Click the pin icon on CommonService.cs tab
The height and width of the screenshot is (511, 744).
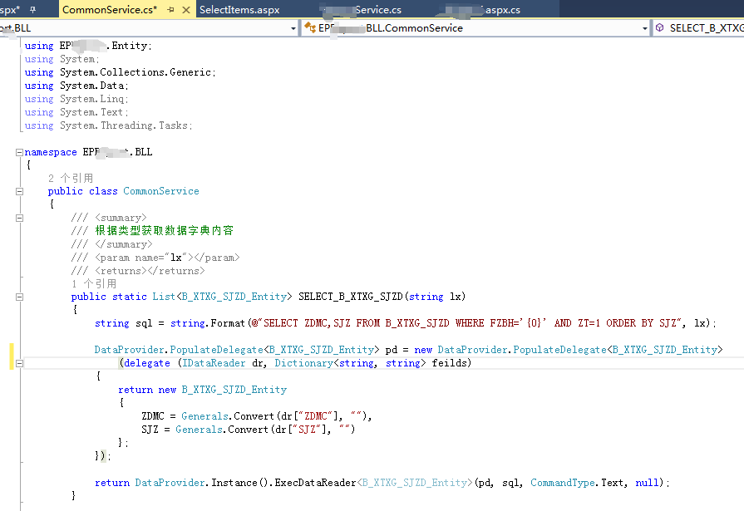click(x=170, y=10)
